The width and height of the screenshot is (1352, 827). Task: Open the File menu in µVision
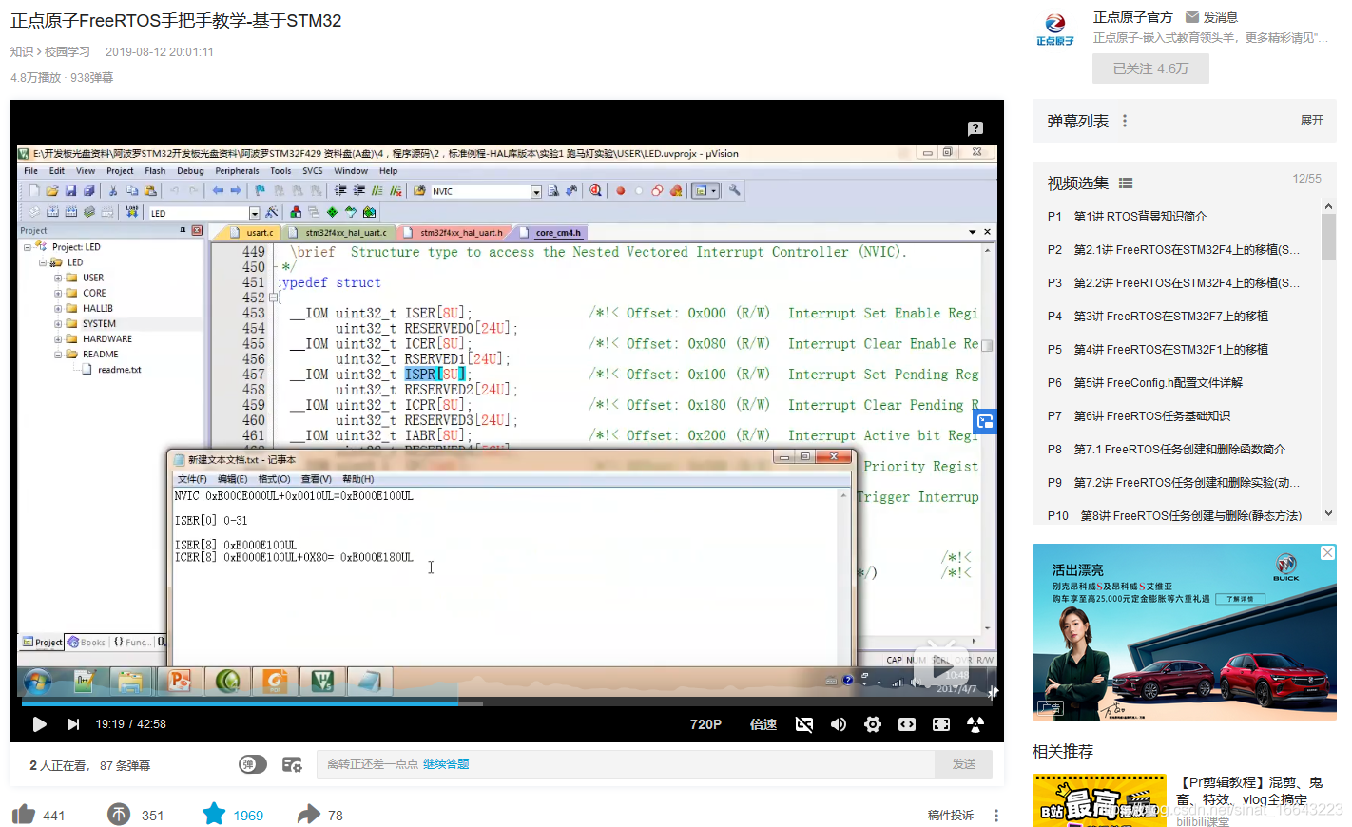pyautogui.click(x=31, y=171)
